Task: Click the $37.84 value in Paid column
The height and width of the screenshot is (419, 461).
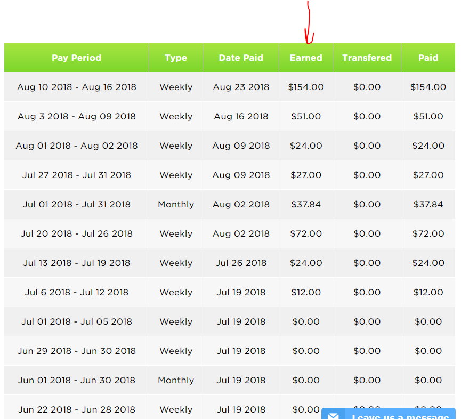Action: point(428,204)
